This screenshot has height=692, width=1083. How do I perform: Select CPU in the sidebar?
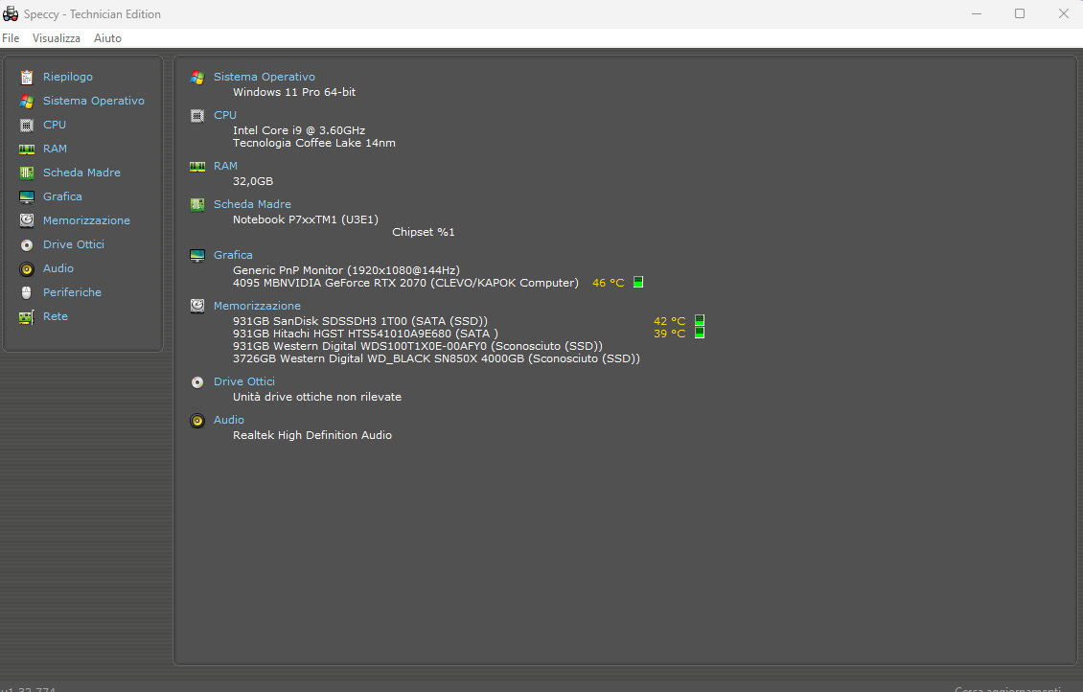55,125
